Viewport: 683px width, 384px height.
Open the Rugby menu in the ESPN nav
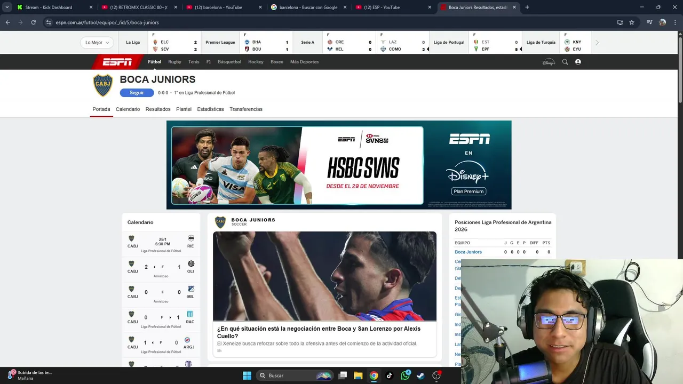[174, 62]
